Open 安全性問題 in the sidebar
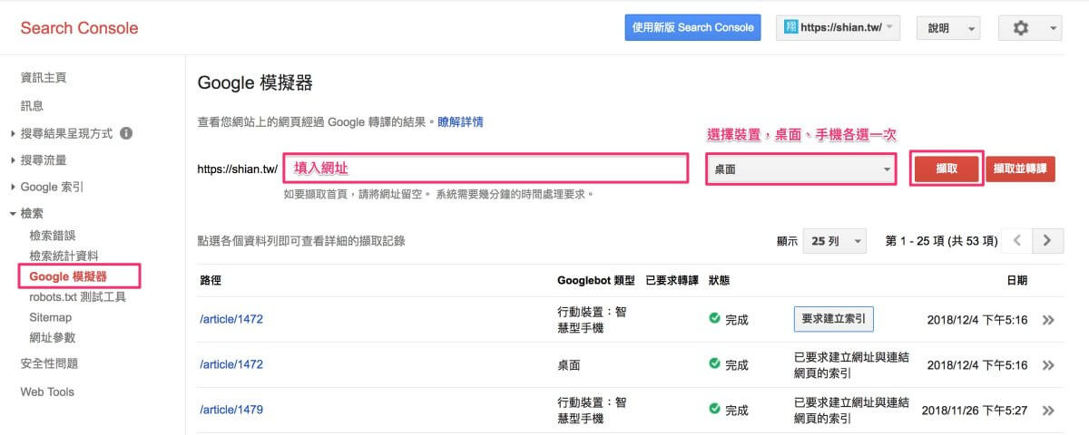 click(x=49, y=364)
